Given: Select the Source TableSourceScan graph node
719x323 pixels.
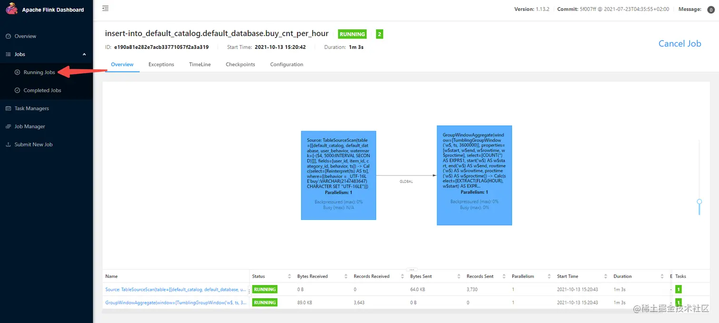Looking at the screenshot, I should tap(339, 175).
